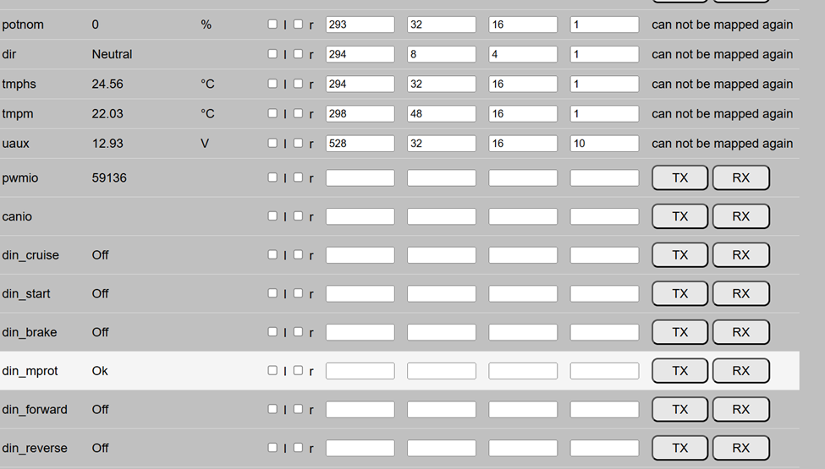Hit the TX button for din_start
825x469 pixels.
pos(679,293)
